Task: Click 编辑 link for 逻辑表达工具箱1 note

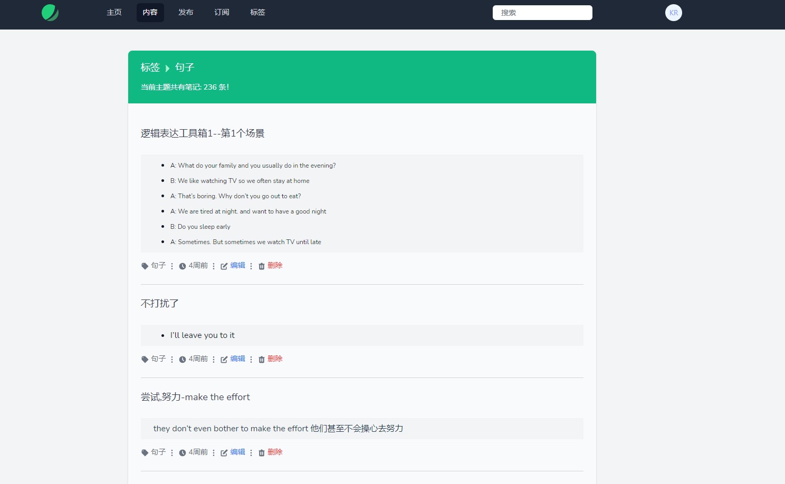Action: click(238, 265)
